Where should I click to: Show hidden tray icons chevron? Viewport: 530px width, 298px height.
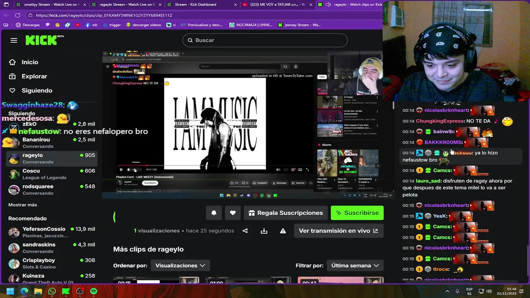tap(447, 291)
